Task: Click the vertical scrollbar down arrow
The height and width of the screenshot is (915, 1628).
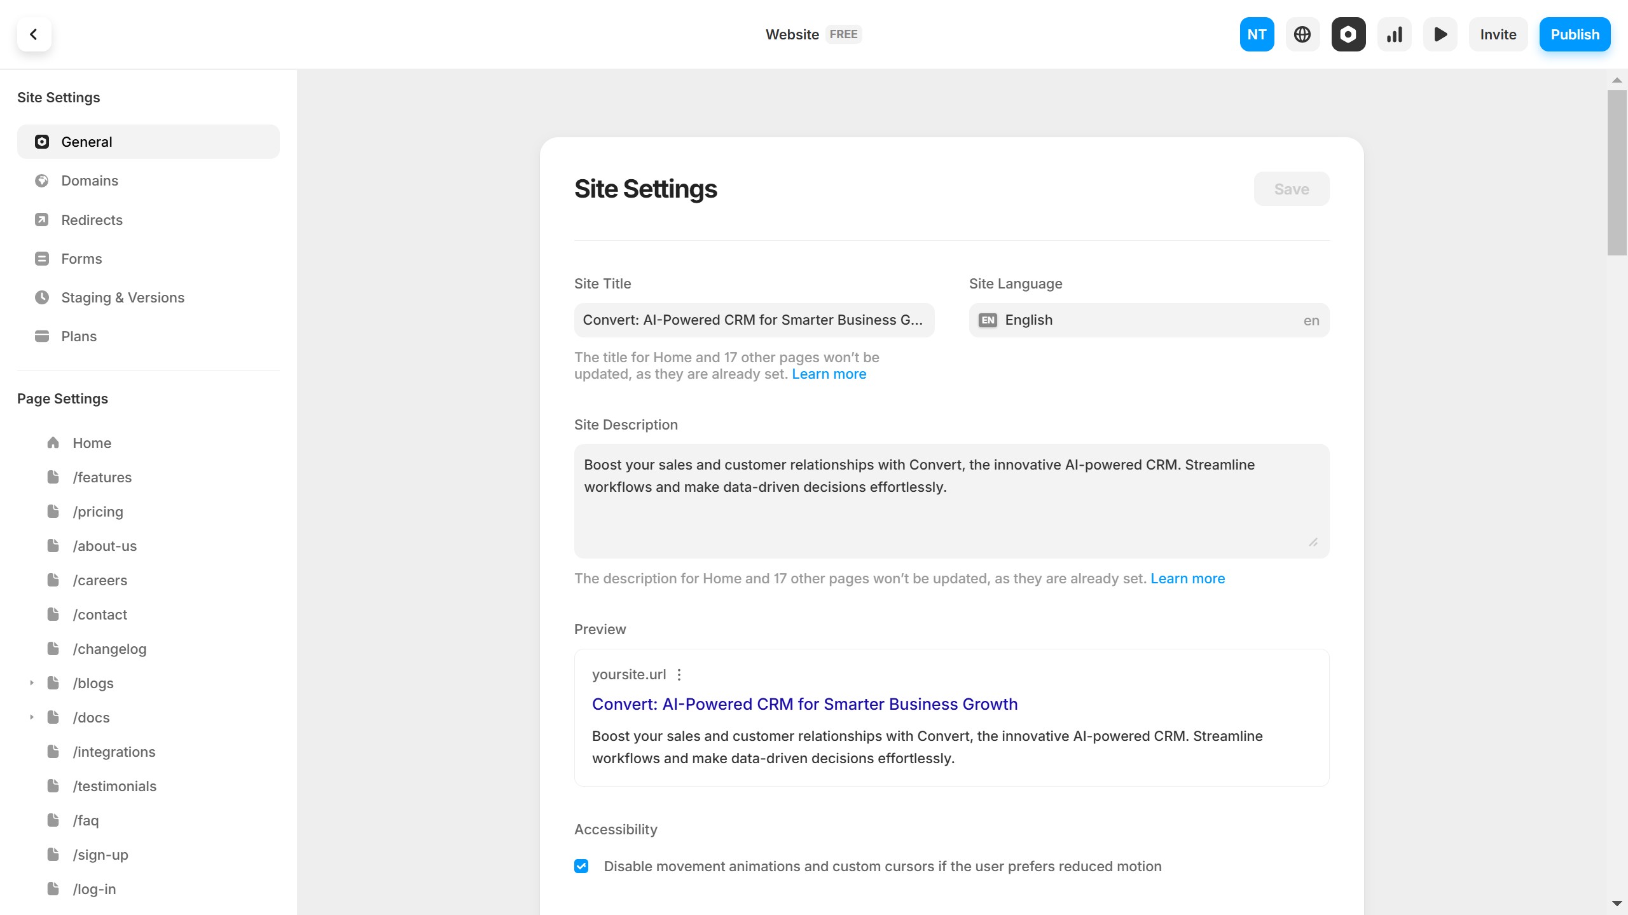Action: tap(1617, 903)
